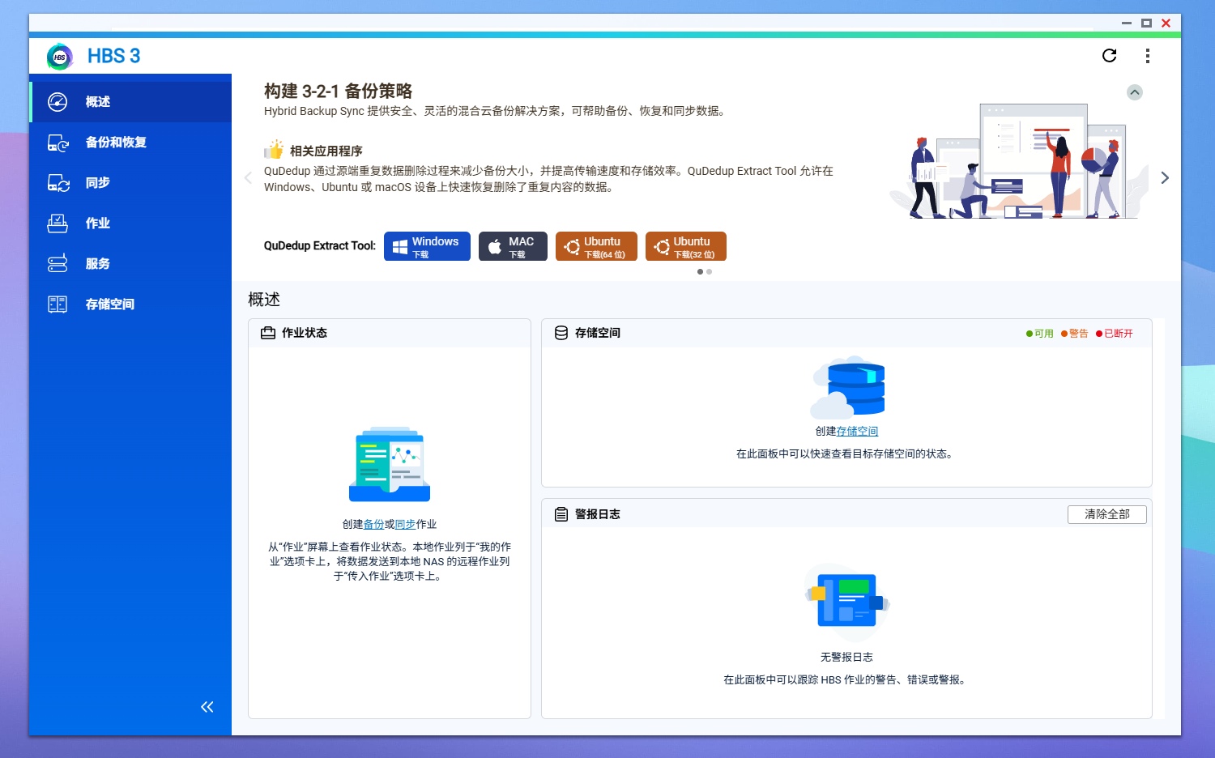Select the 同步 sync sidebar icon
1215x758 pixels.
(58, 183)
